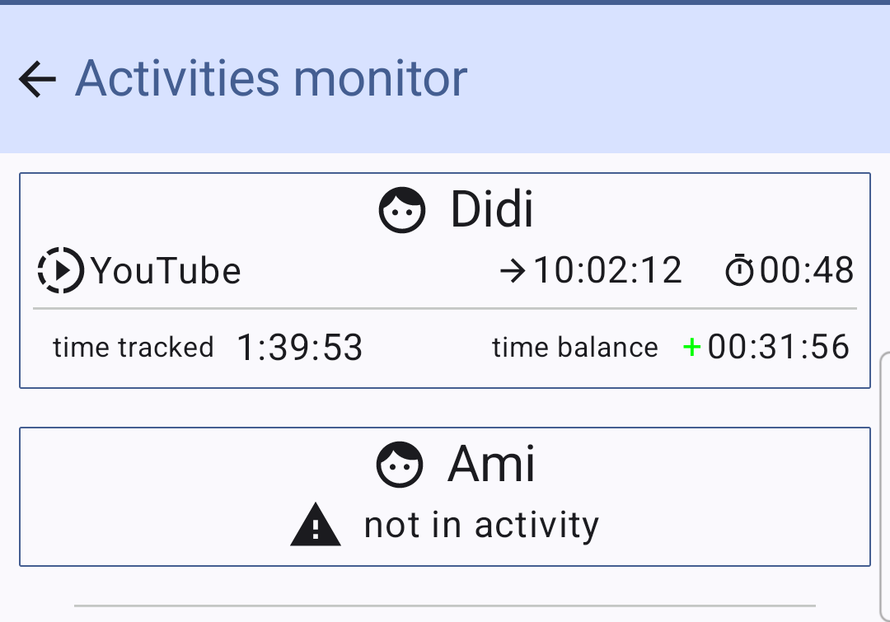Select the 'time balance' label
The image size is (890, 622).
click(574, 347)
